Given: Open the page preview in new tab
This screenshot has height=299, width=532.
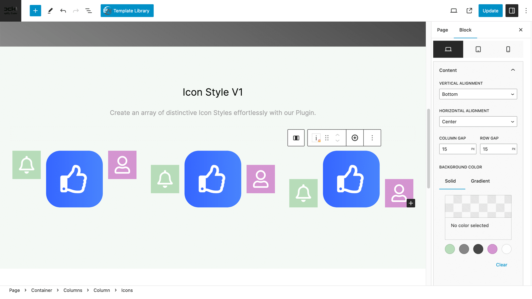Looking at the screenshot, I should 469,11.
